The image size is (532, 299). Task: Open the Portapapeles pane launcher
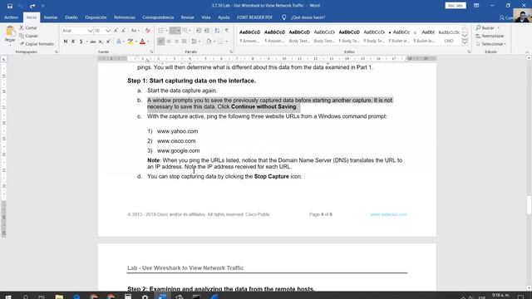coord(57,51)
